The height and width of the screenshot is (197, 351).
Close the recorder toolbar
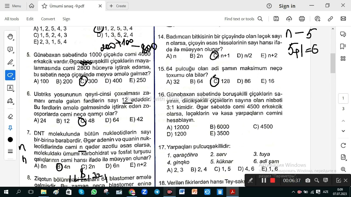point(346,180)
